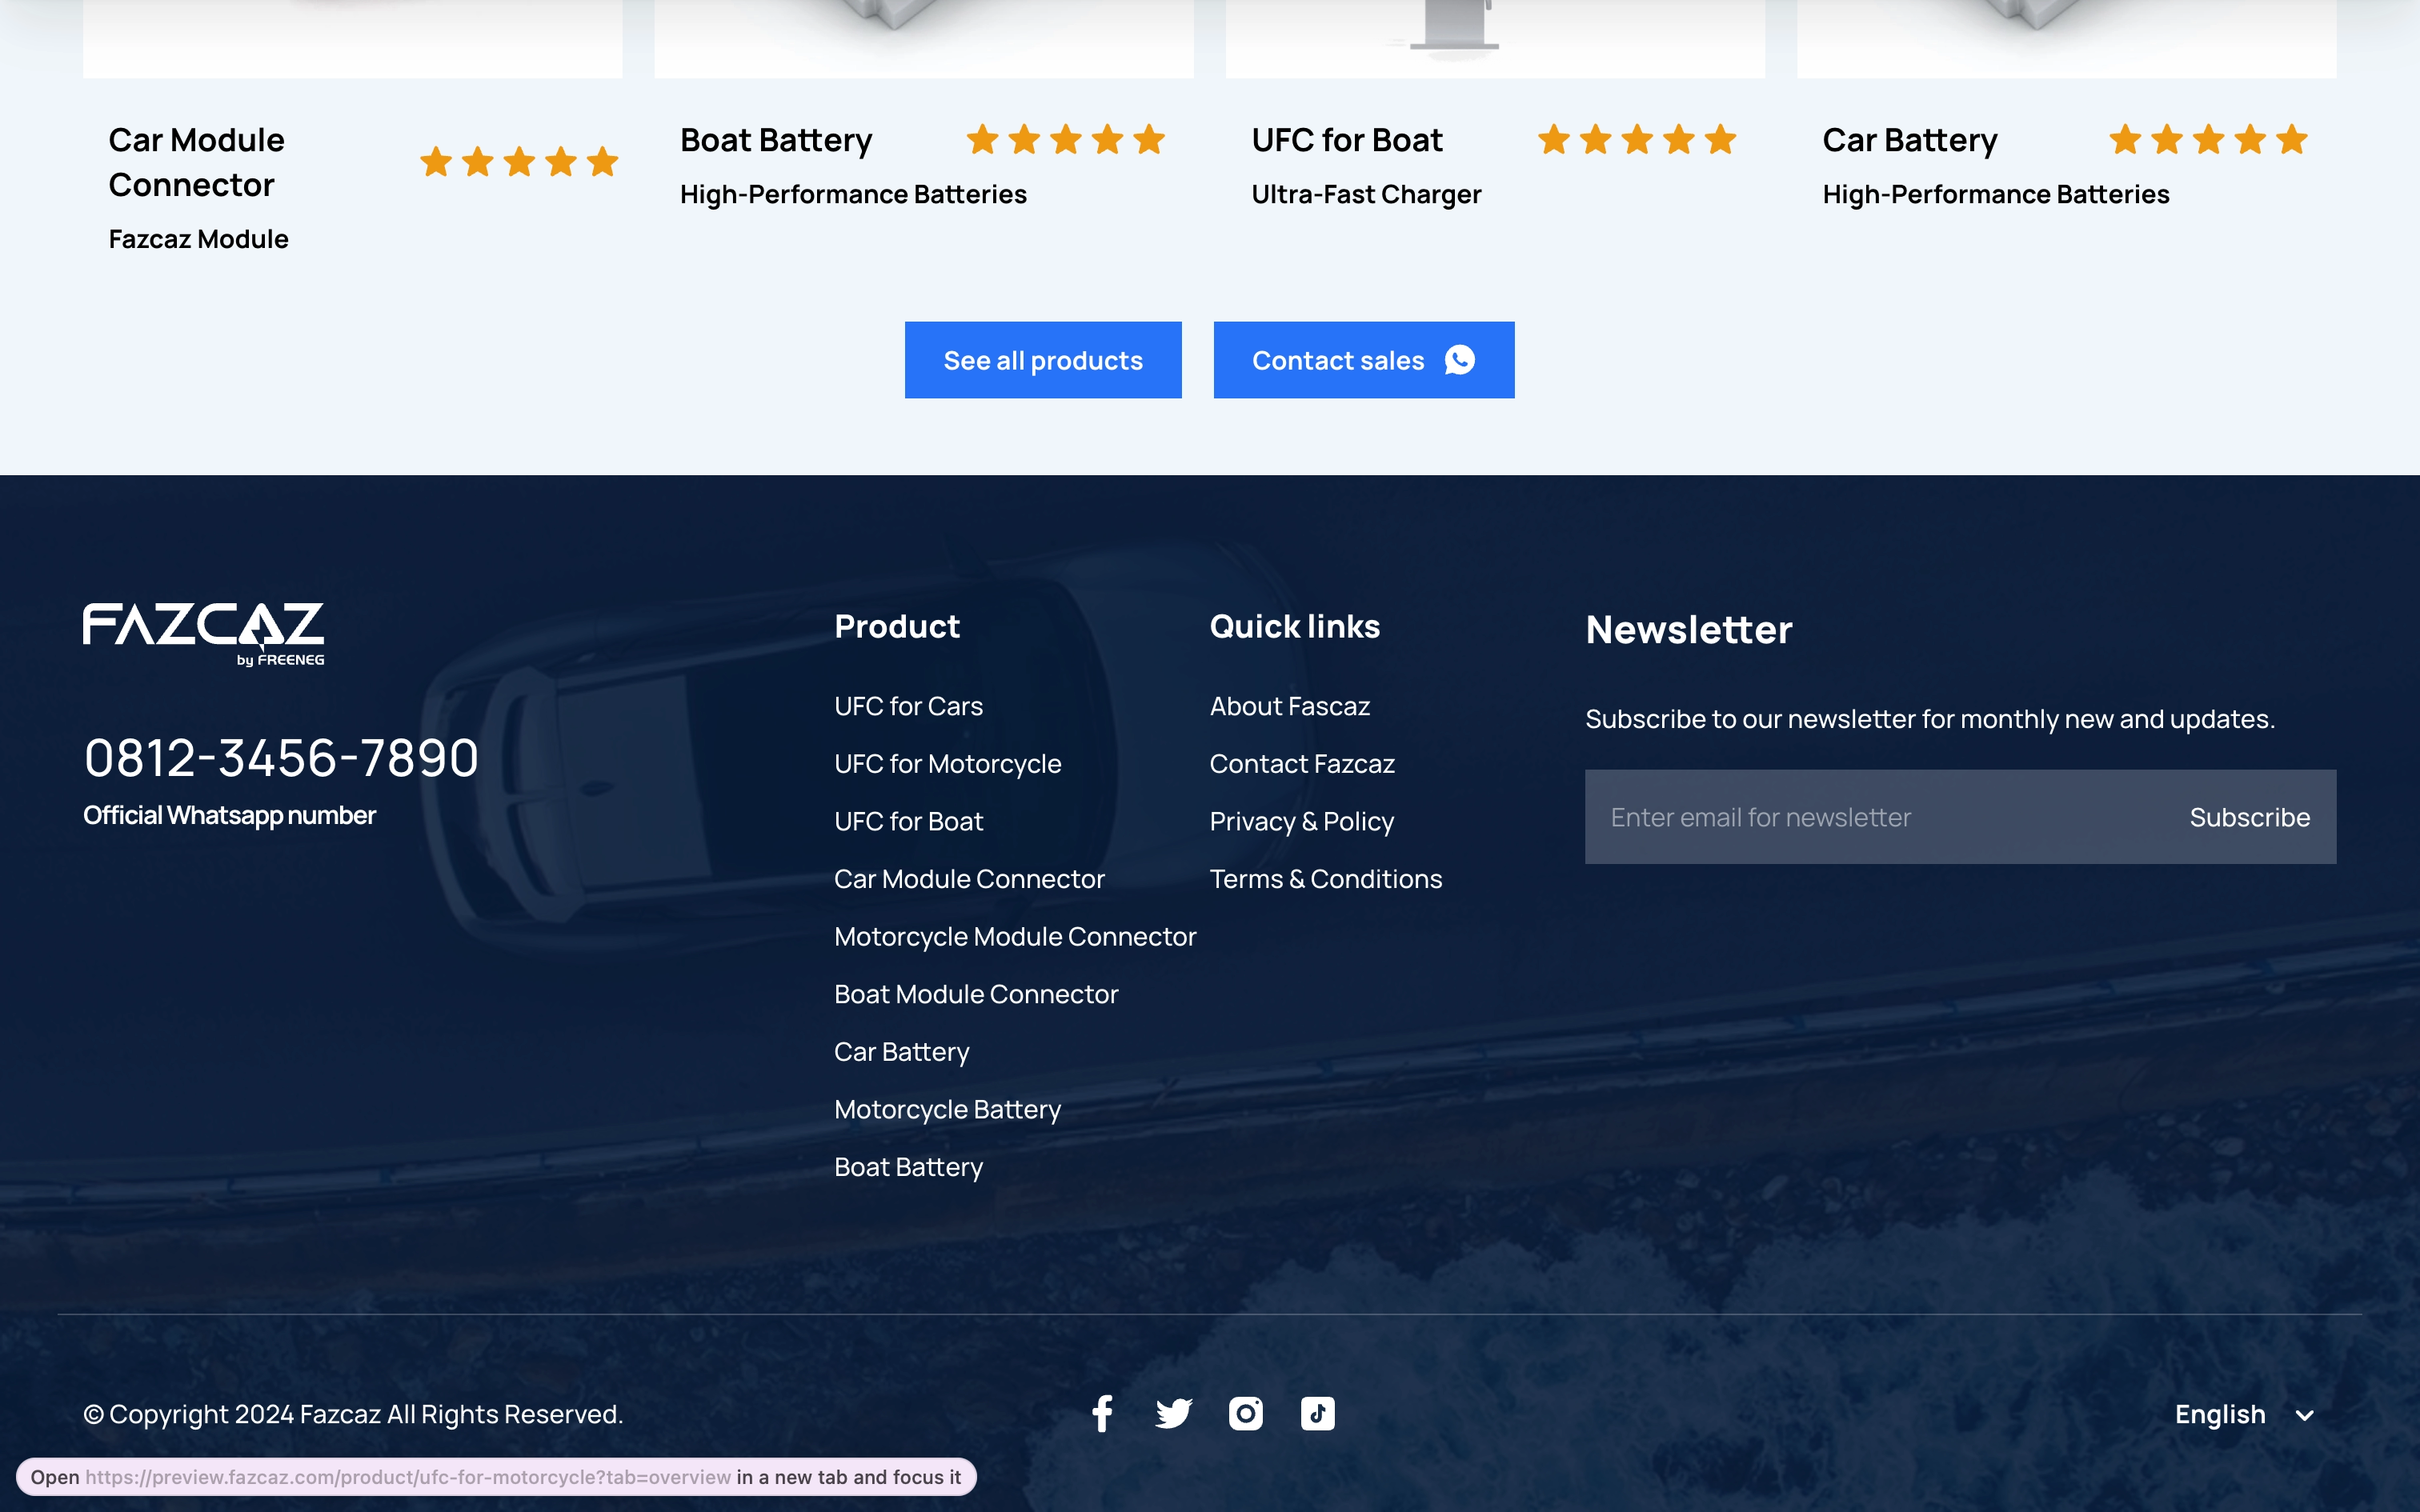Click the High-Performance Batteries subtitle under Car Battery
This screenshot has height=1512, width=2420.
click(1996, 194)
